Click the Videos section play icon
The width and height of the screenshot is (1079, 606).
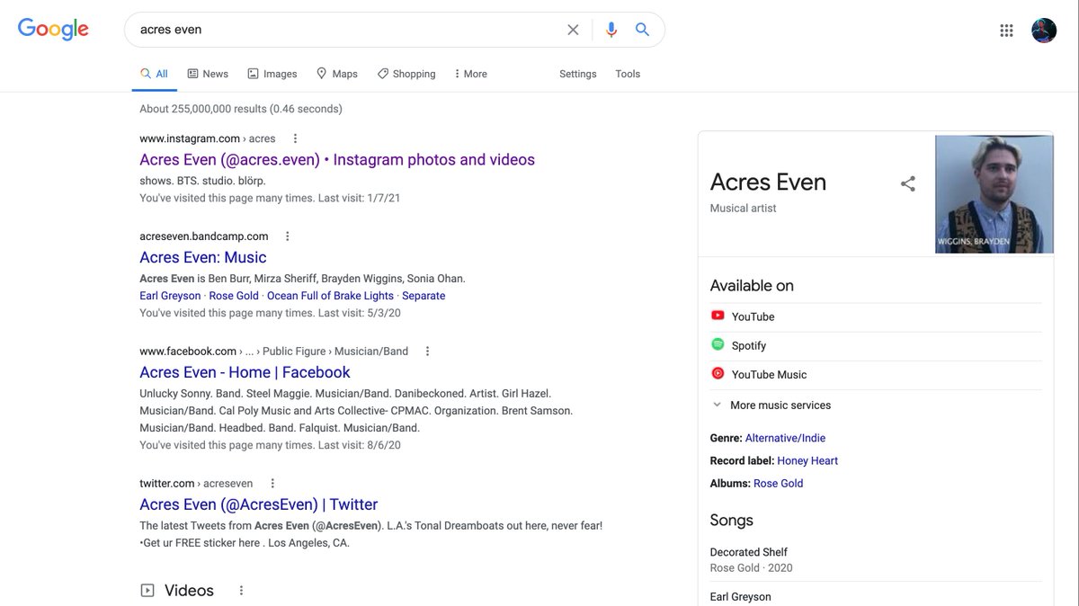(147, 591)
